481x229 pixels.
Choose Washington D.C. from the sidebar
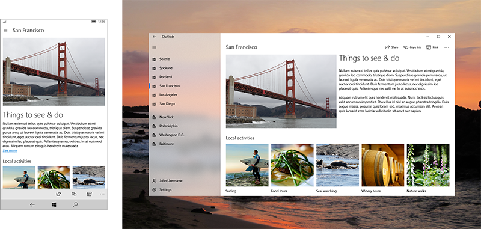tap(185, 135)
